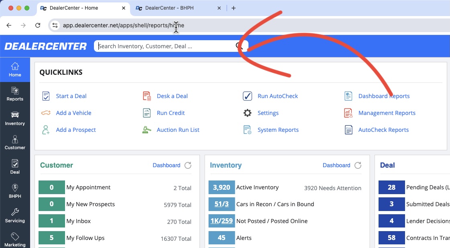Click the My Follow Ups count tile

coord(52,238)
